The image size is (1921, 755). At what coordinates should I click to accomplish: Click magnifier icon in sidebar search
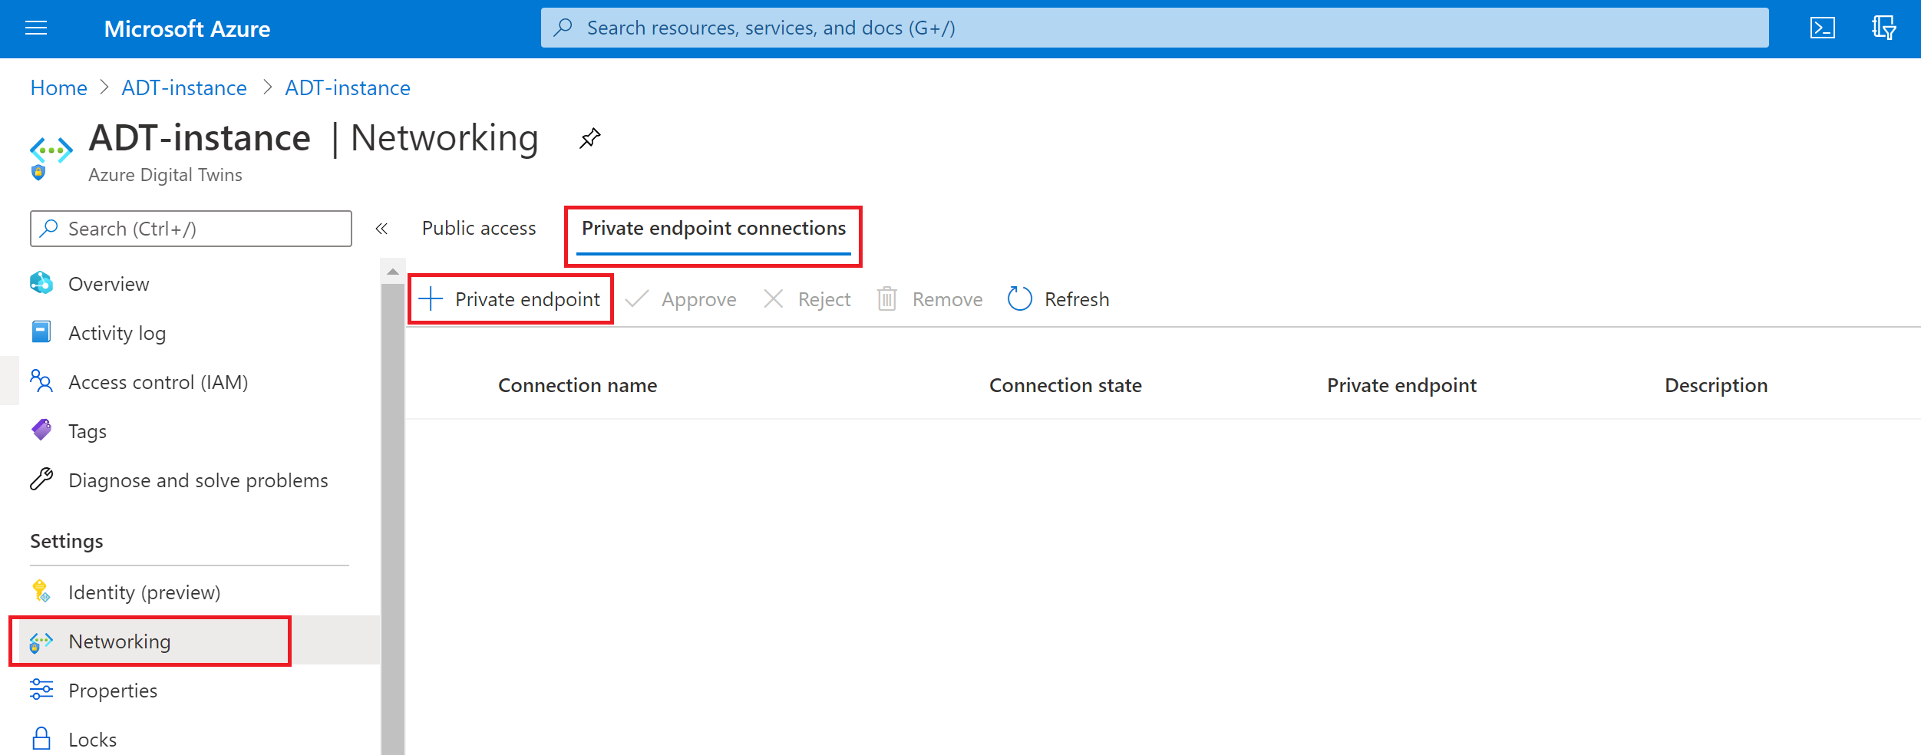49,228
